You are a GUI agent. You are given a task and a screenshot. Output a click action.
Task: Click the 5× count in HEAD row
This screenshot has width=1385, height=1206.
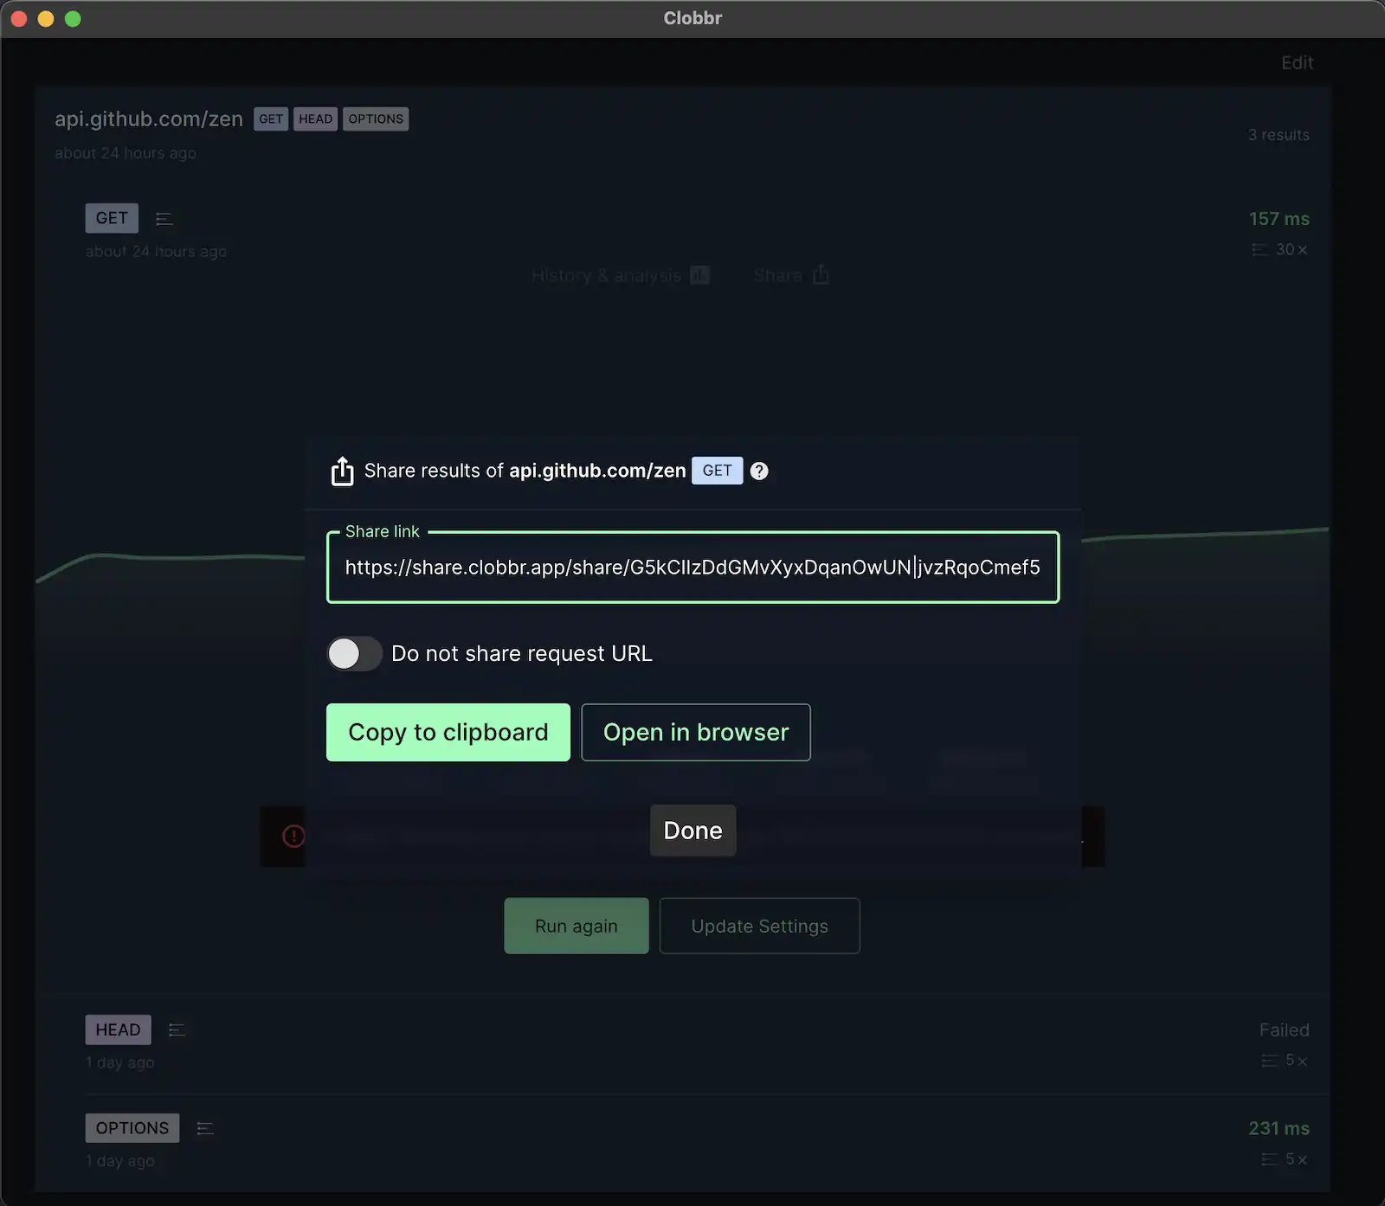(1296, 1061)
